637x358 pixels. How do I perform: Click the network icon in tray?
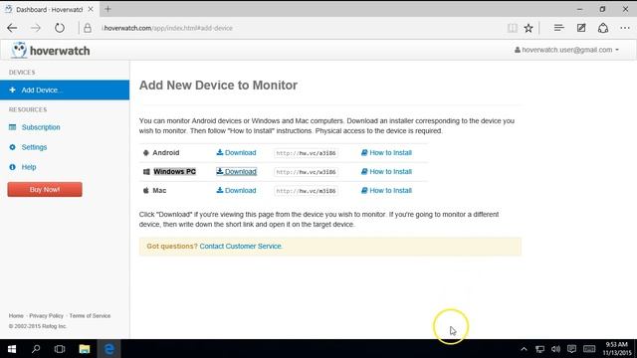[x=539, y=349]
